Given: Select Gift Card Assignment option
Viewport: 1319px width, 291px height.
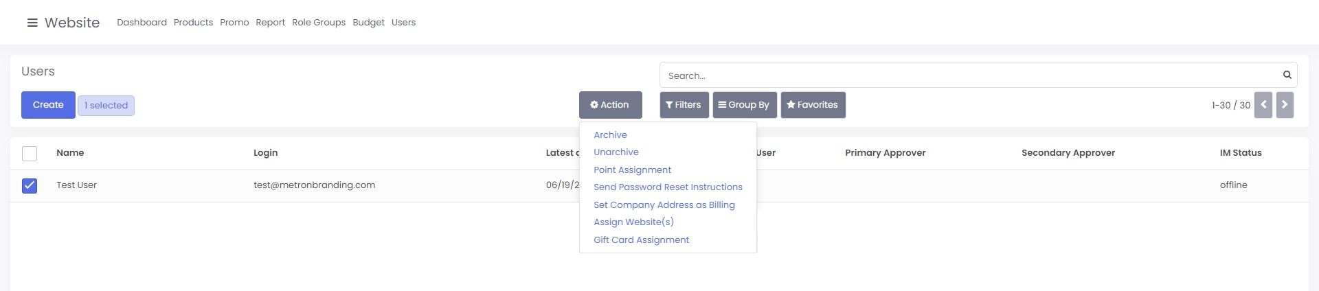Looking at the screenshot, I should [641, 240].
